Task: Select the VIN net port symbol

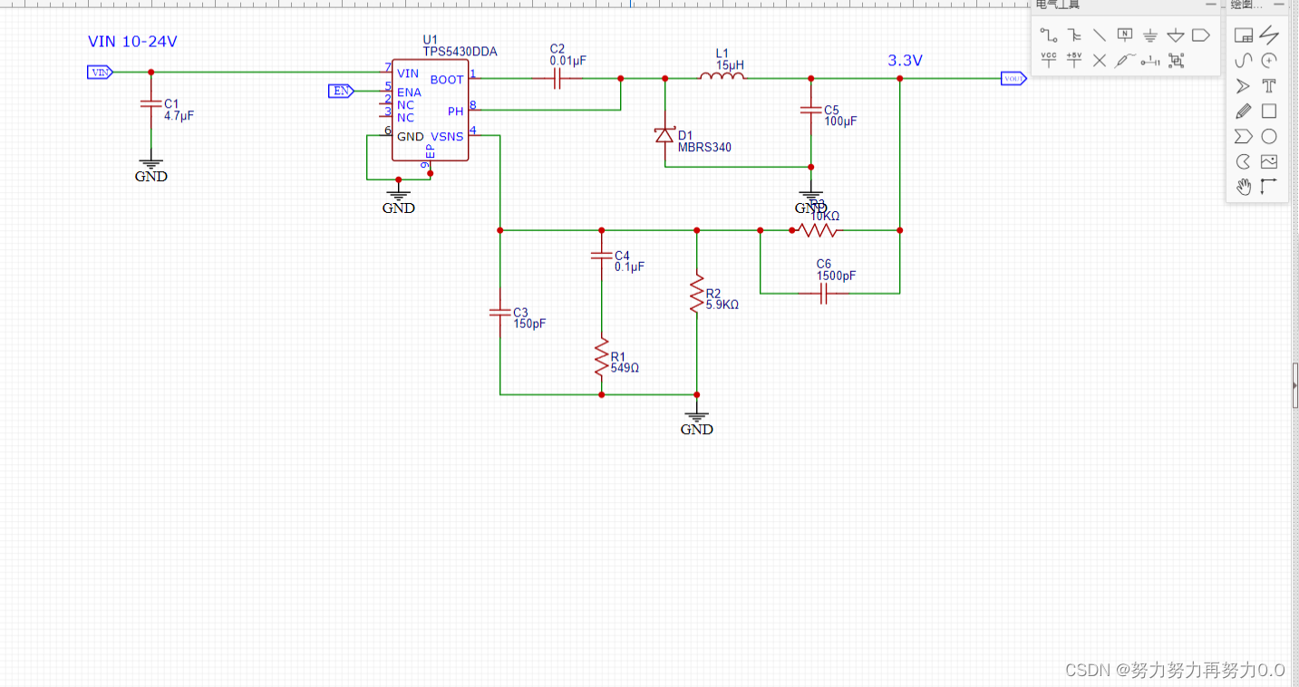Action: coord(100,72)
